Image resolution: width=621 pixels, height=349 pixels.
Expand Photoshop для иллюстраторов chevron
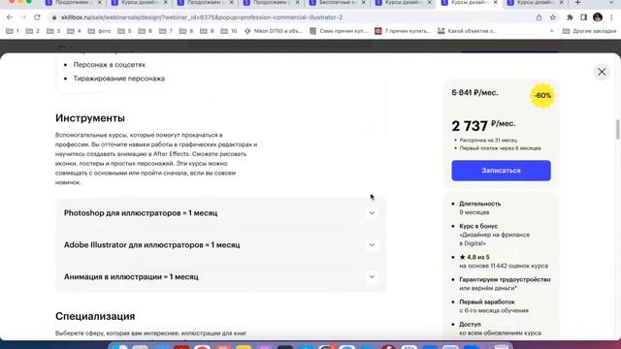372,213
